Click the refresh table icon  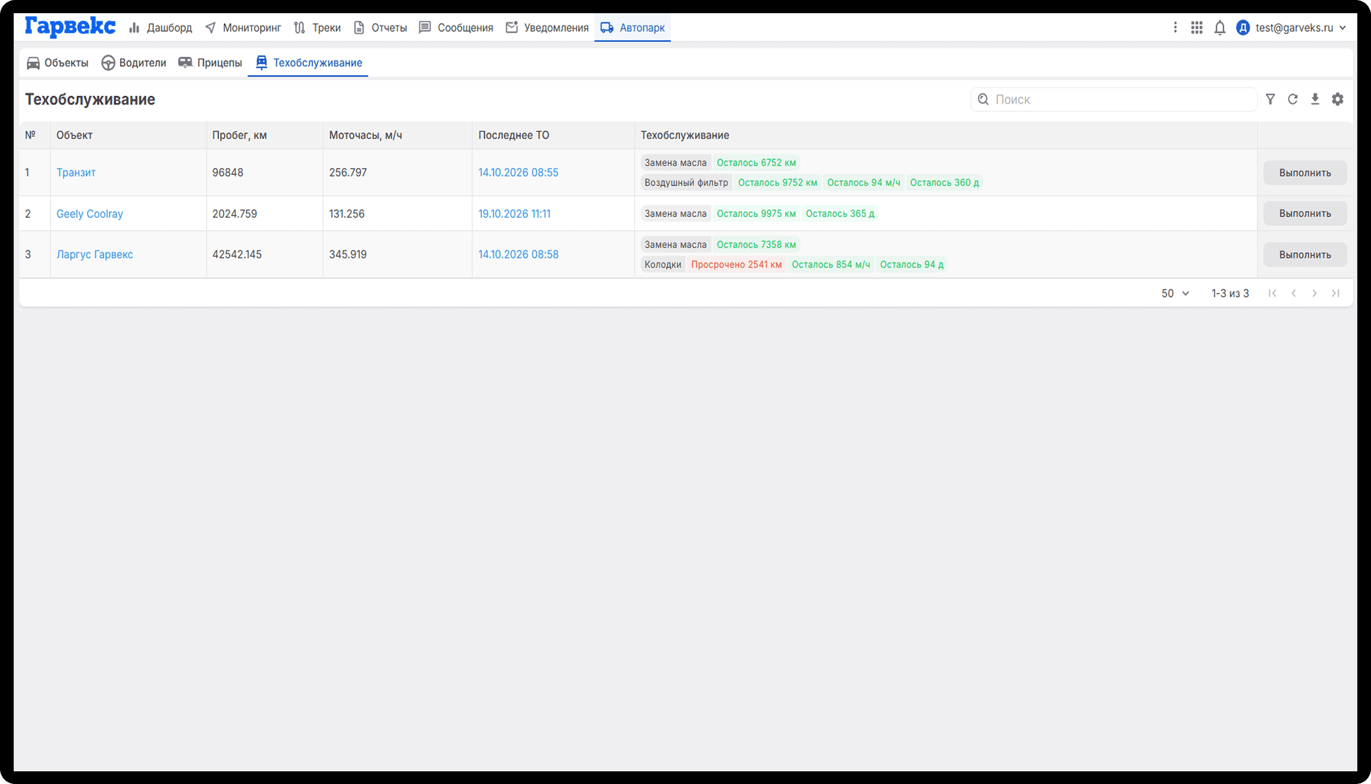click(1292, 99)
